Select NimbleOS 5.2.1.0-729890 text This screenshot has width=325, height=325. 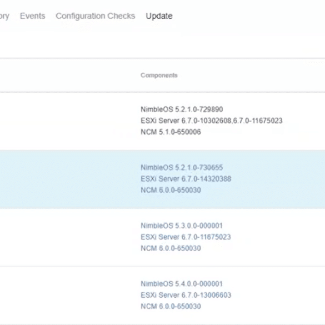pos(182,109)
